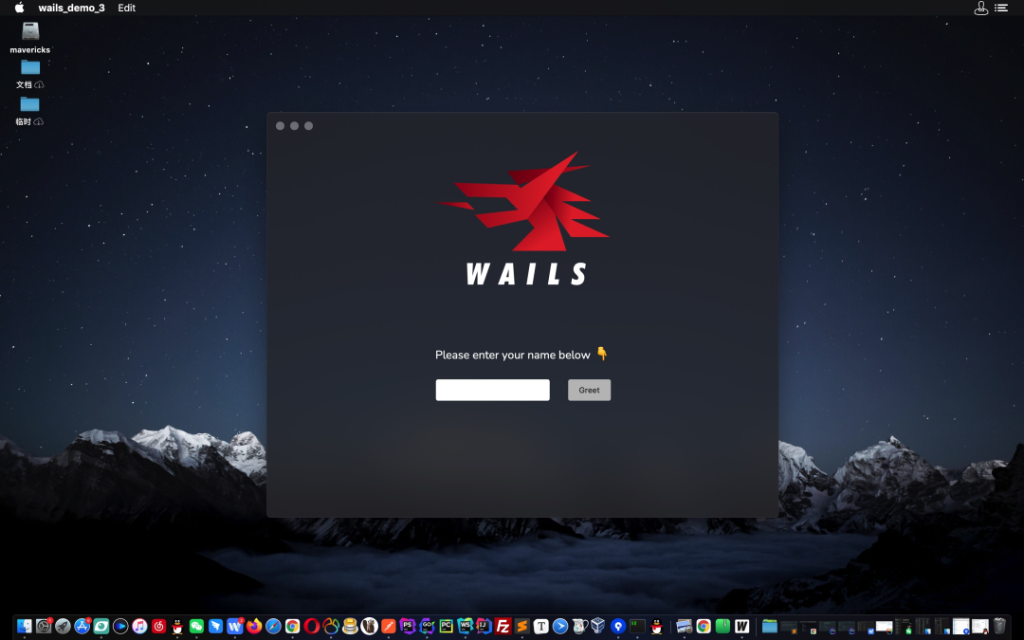Launch PyCharm from the dock
This screenshot has width=1024, height=640.
point(446,627)
